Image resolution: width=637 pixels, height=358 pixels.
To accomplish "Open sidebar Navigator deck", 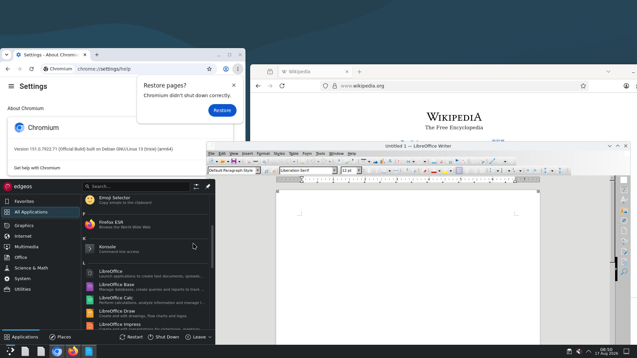I will [624, 221].
